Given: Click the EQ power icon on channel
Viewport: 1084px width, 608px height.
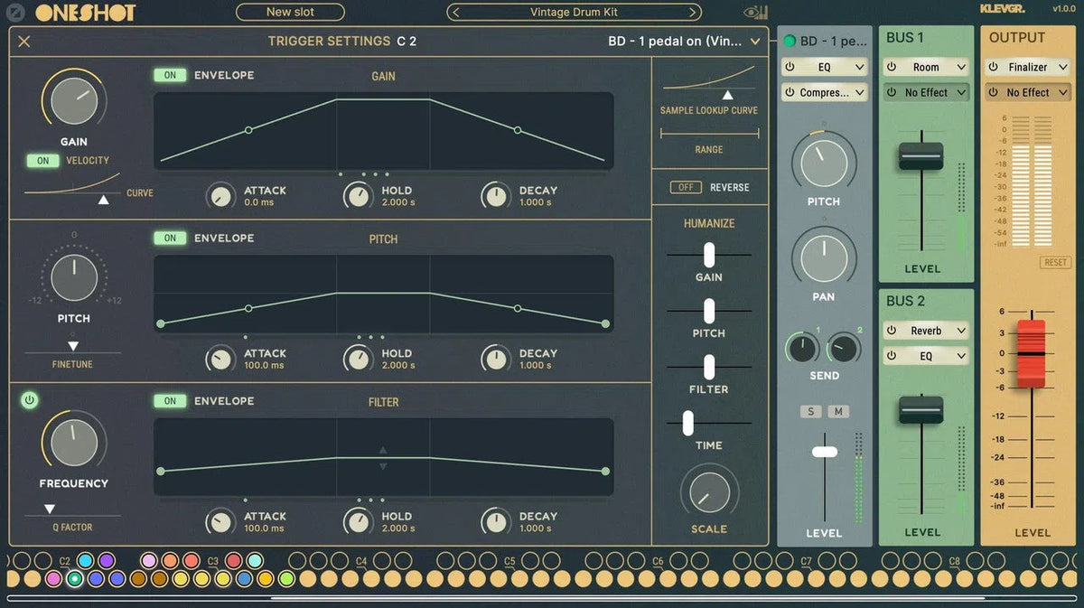Looking at the screenshot, I should point(790,67).
